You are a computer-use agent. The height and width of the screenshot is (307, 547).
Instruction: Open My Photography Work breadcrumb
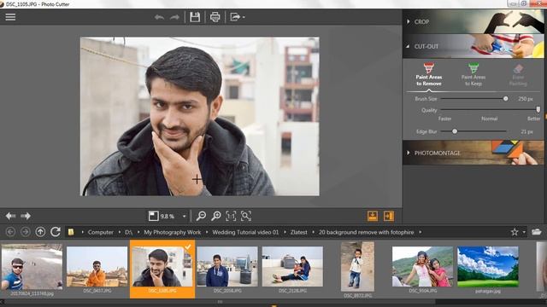tap(173, 232)
